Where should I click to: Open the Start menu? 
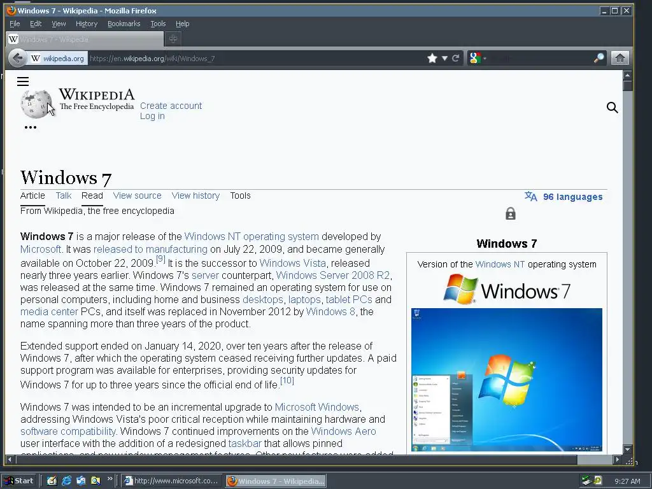(18, 481)
